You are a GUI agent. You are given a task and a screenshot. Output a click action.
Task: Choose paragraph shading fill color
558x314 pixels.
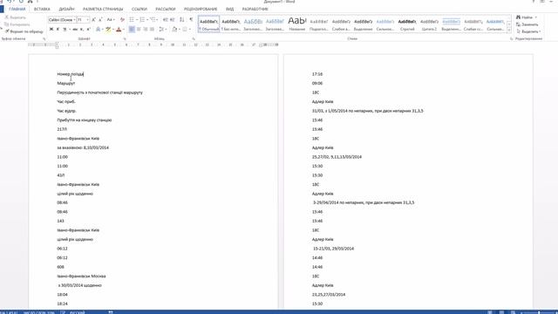tap(174, 29)
